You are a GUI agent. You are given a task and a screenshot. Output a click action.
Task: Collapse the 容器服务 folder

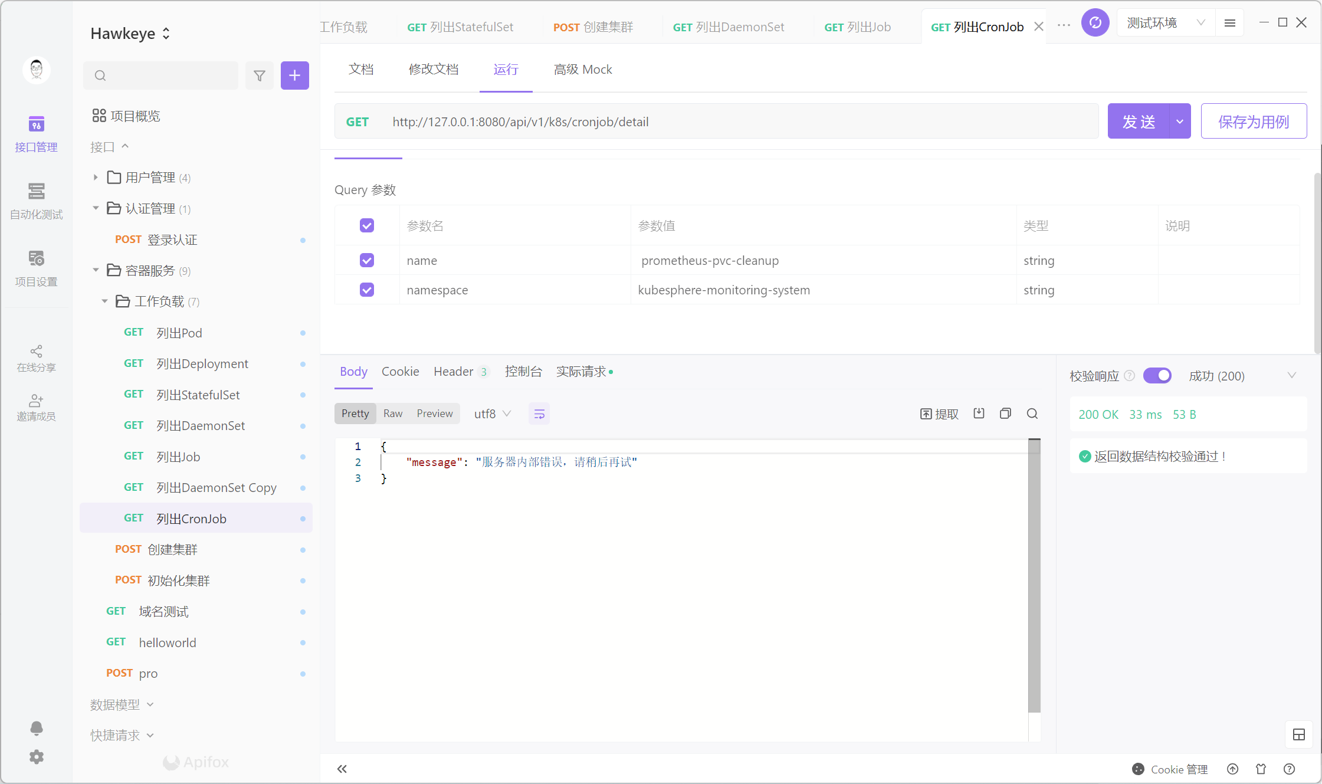click(96, 270)
